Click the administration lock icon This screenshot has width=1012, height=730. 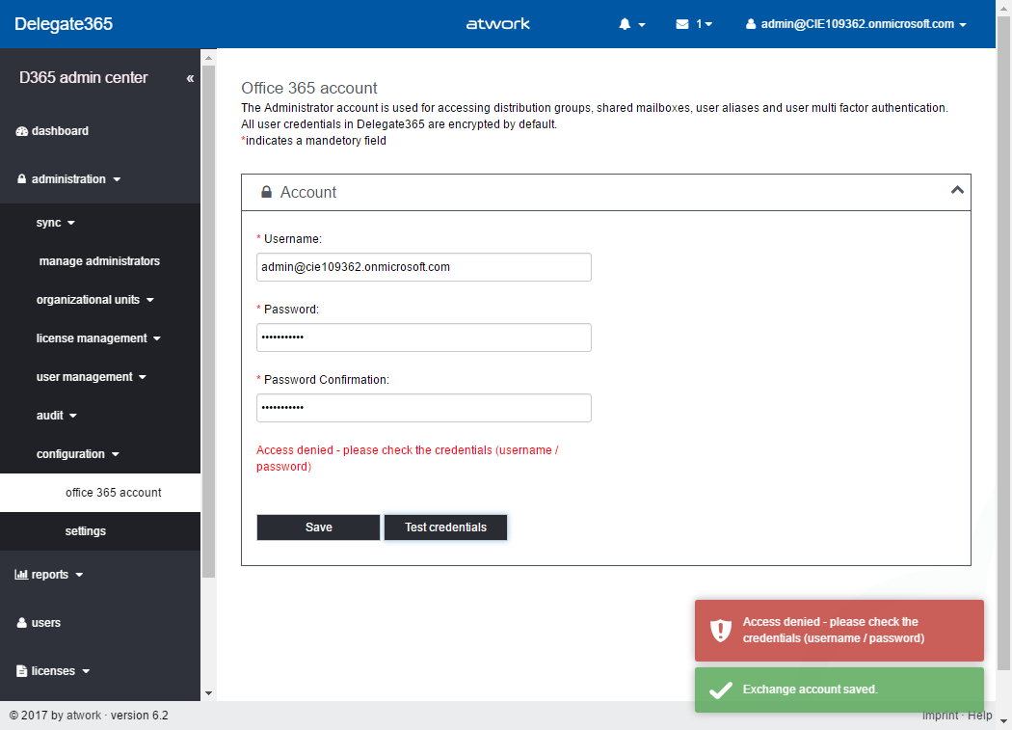(x=21, y=179)
